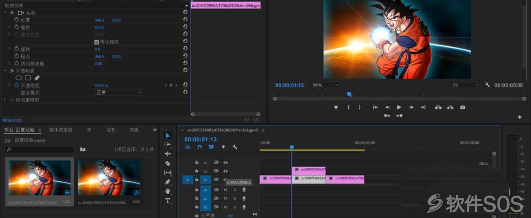Select the Track Select Forward tool

pos(168,145)
